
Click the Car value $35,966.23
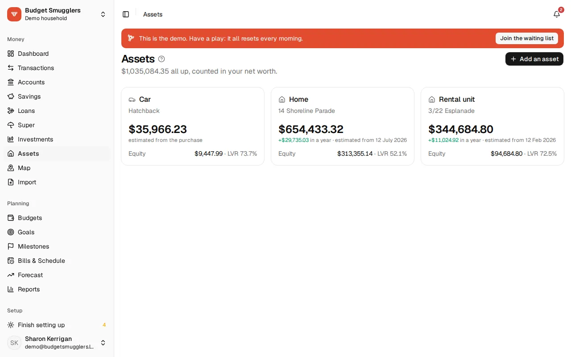[157, 129]
